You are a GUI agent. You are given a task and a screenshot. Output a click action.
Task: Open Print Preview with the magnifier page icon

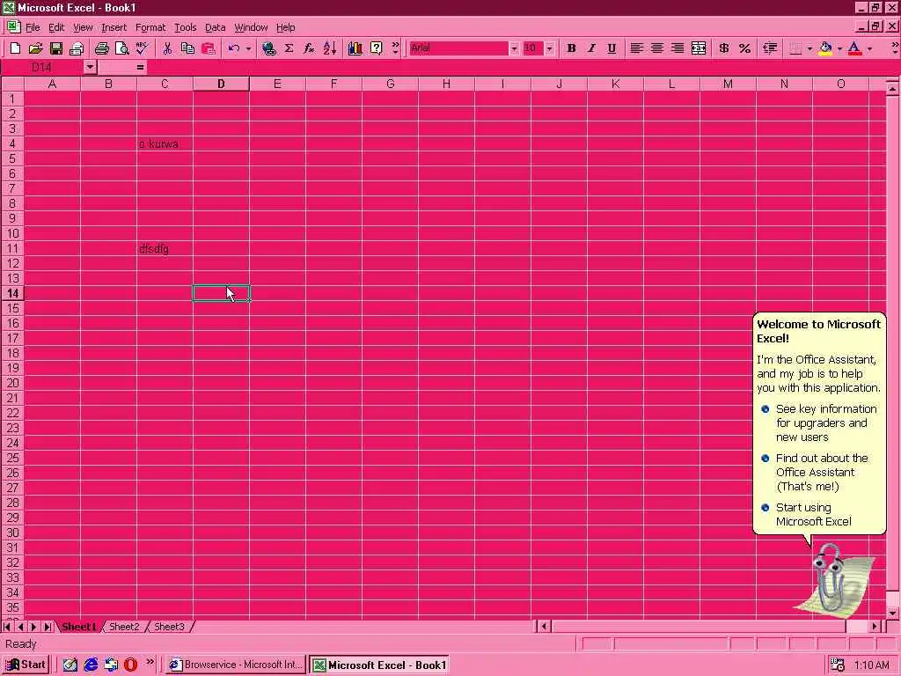point(121,48)
